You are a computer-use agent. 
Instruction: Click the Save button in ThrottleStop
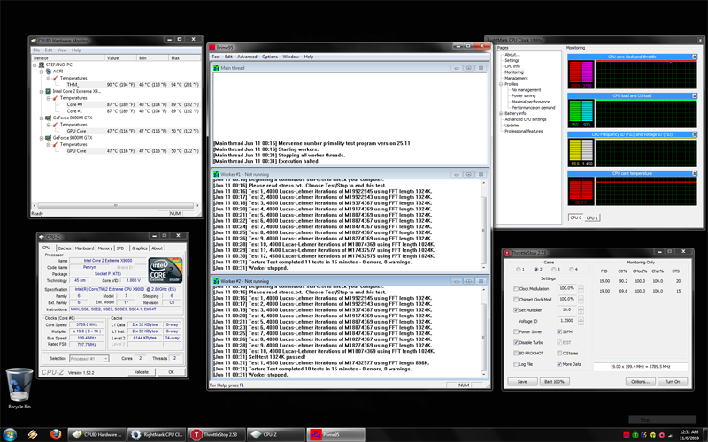pyautogui.click(x=522, y=382)
